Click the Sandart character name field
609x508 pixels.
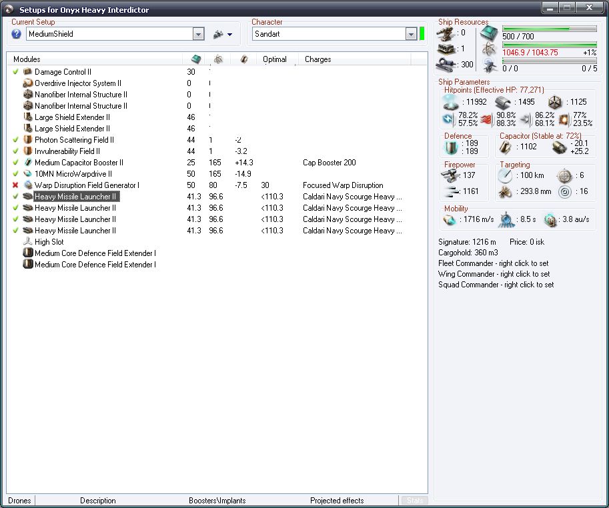(x=329, y=34)
